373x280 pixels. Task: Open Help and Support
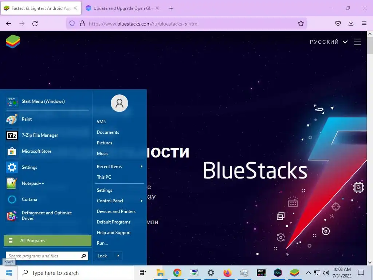pyautogui.click(x=114, y=232)
